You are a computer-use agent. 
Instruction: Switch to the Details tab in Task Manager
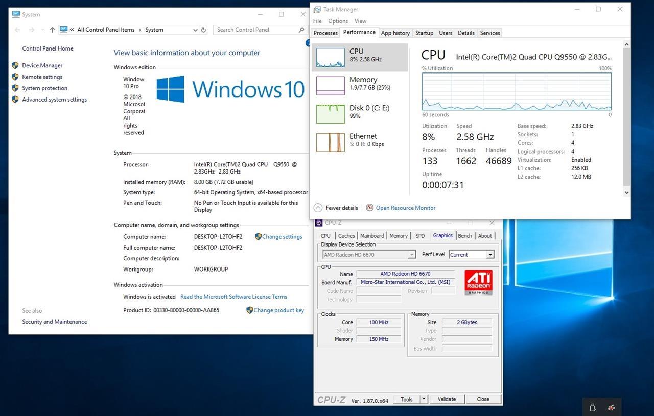click(x=466, y=33)
